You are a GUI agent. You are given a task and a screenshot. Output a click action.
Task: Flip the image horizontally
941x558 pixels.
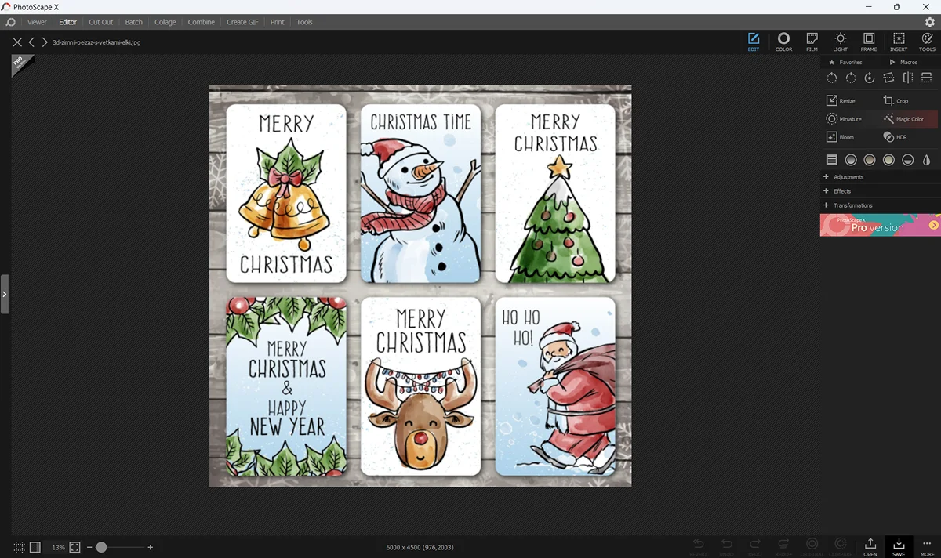tap(907, 78)
